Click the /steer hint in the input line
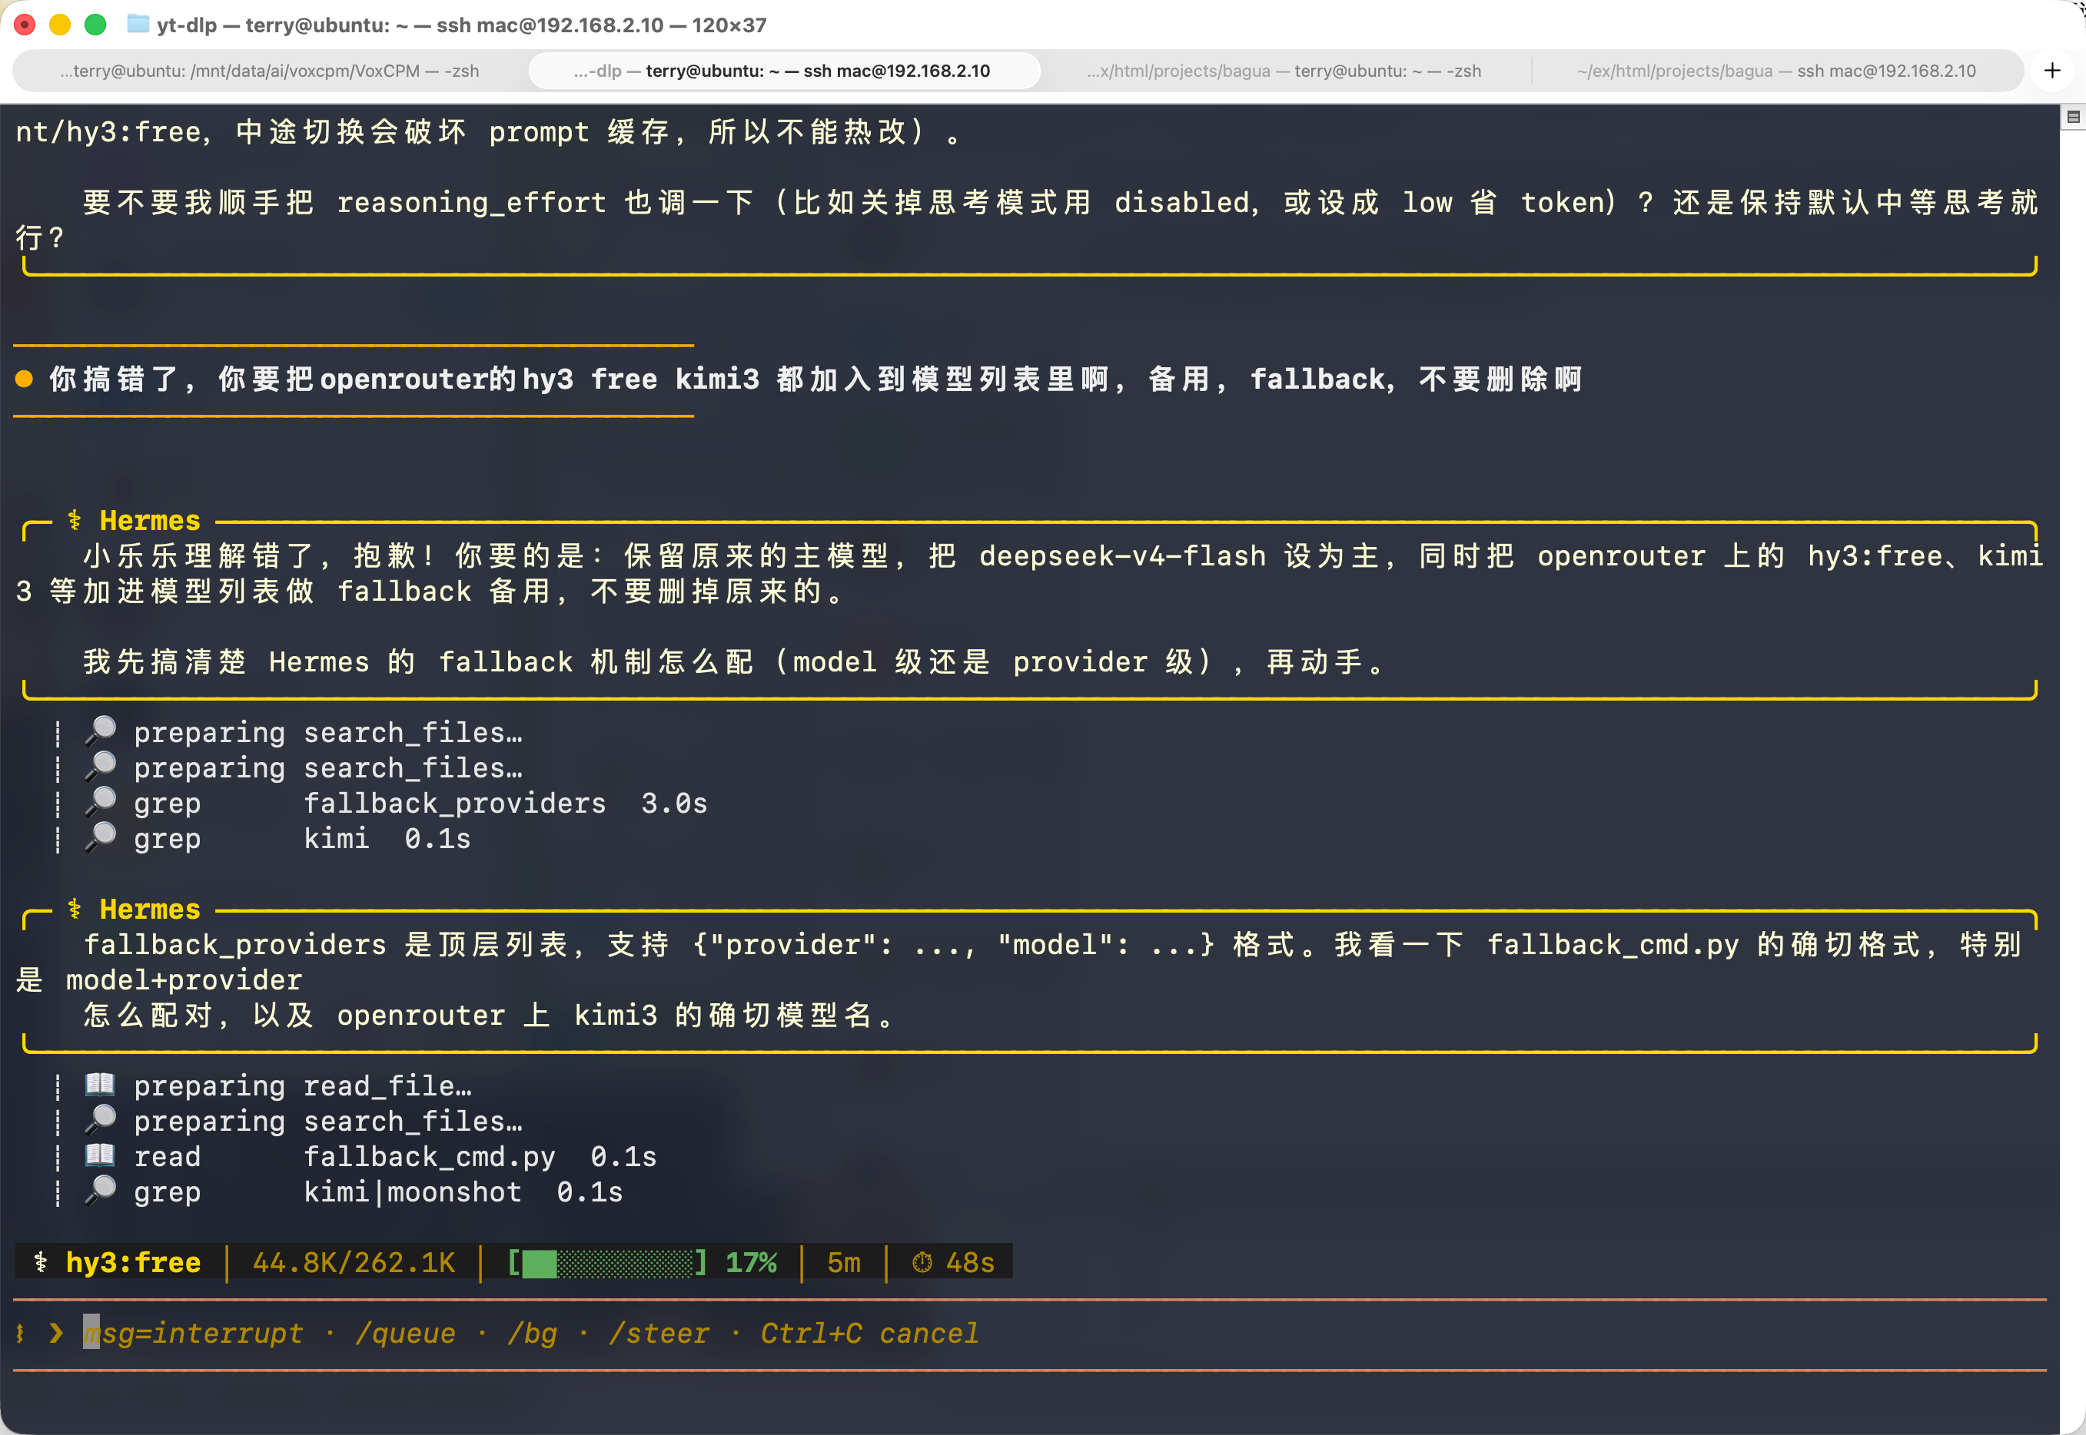The height and width of the screenshot is (1435, 2086). 659,1333
